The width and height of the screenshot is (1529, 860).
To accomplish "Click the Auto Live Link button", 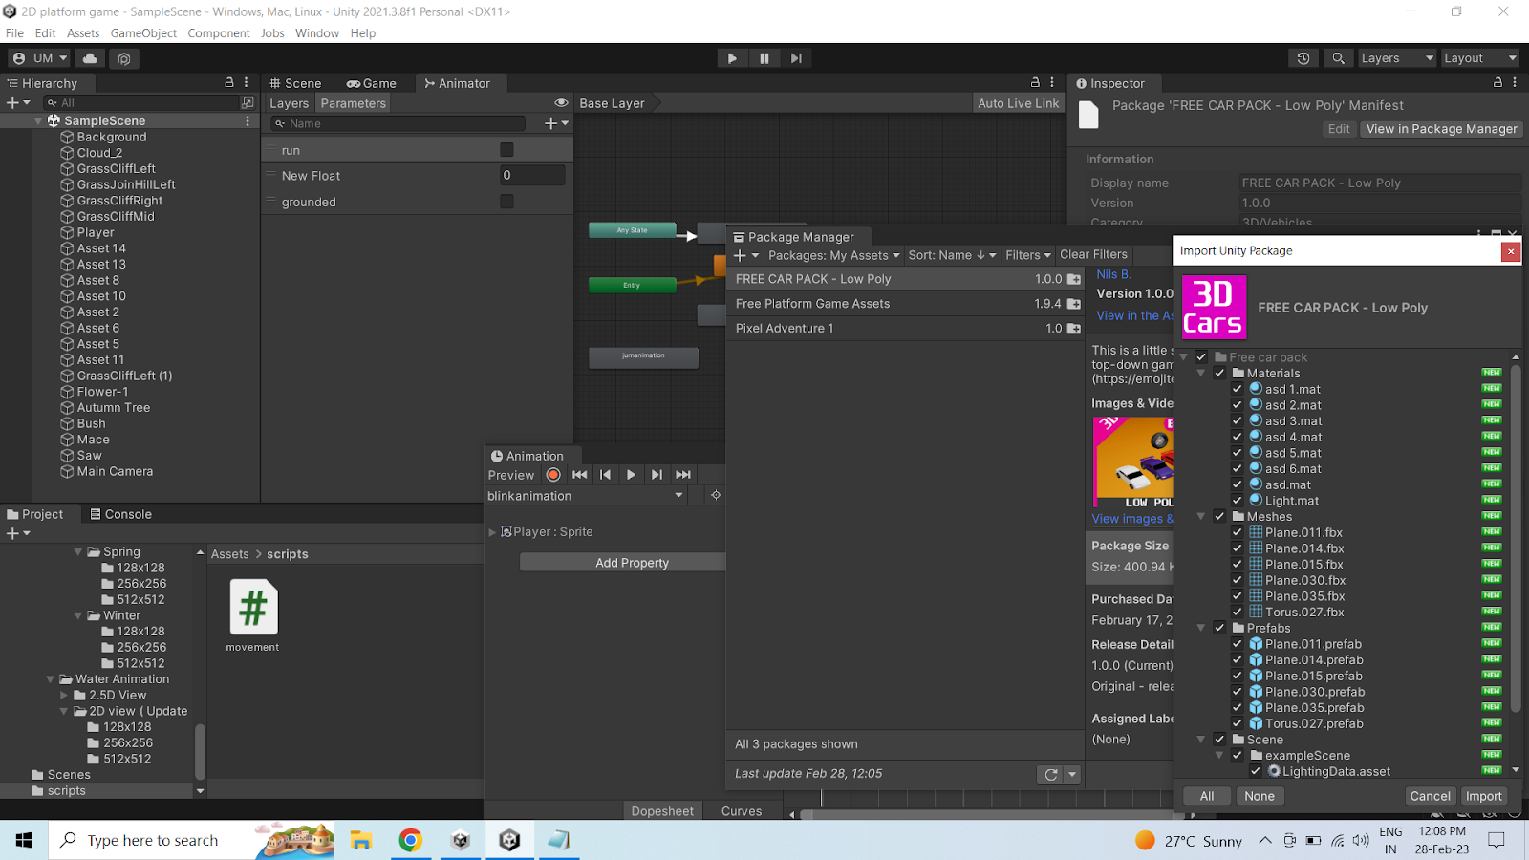I will click(x=1019, y=103).
